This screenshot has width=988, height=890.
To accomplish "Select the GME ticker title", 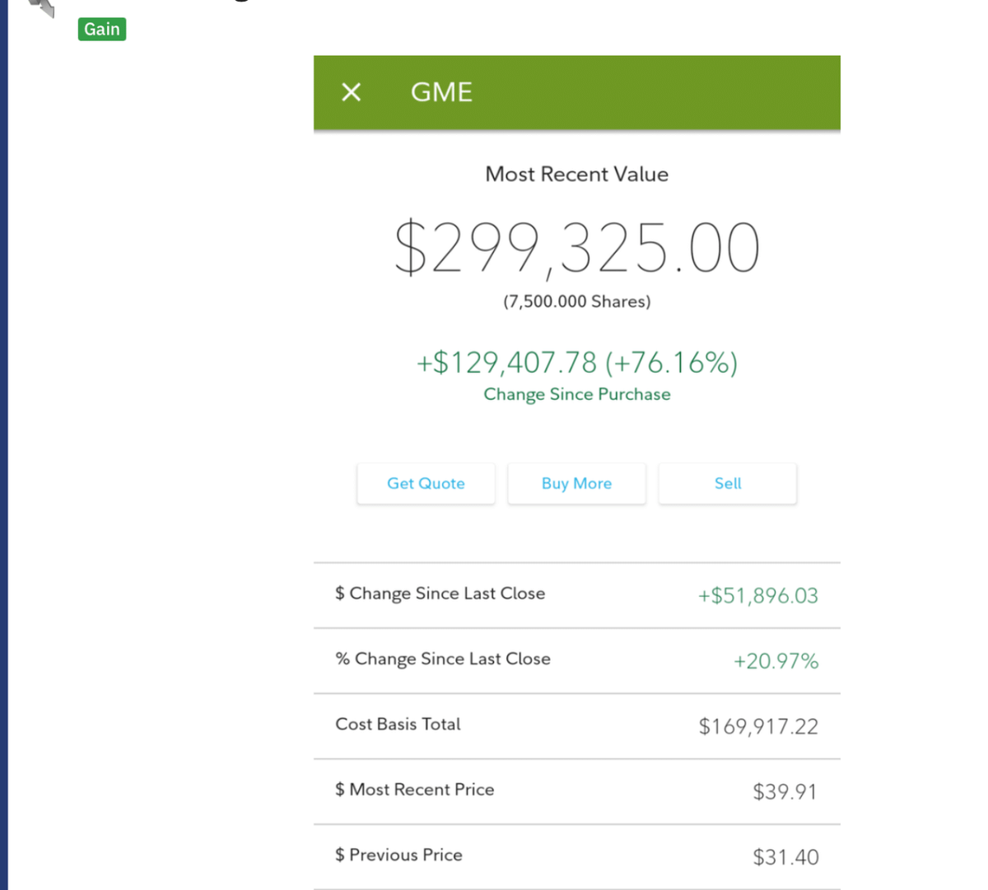I will (x=441, y=92).
